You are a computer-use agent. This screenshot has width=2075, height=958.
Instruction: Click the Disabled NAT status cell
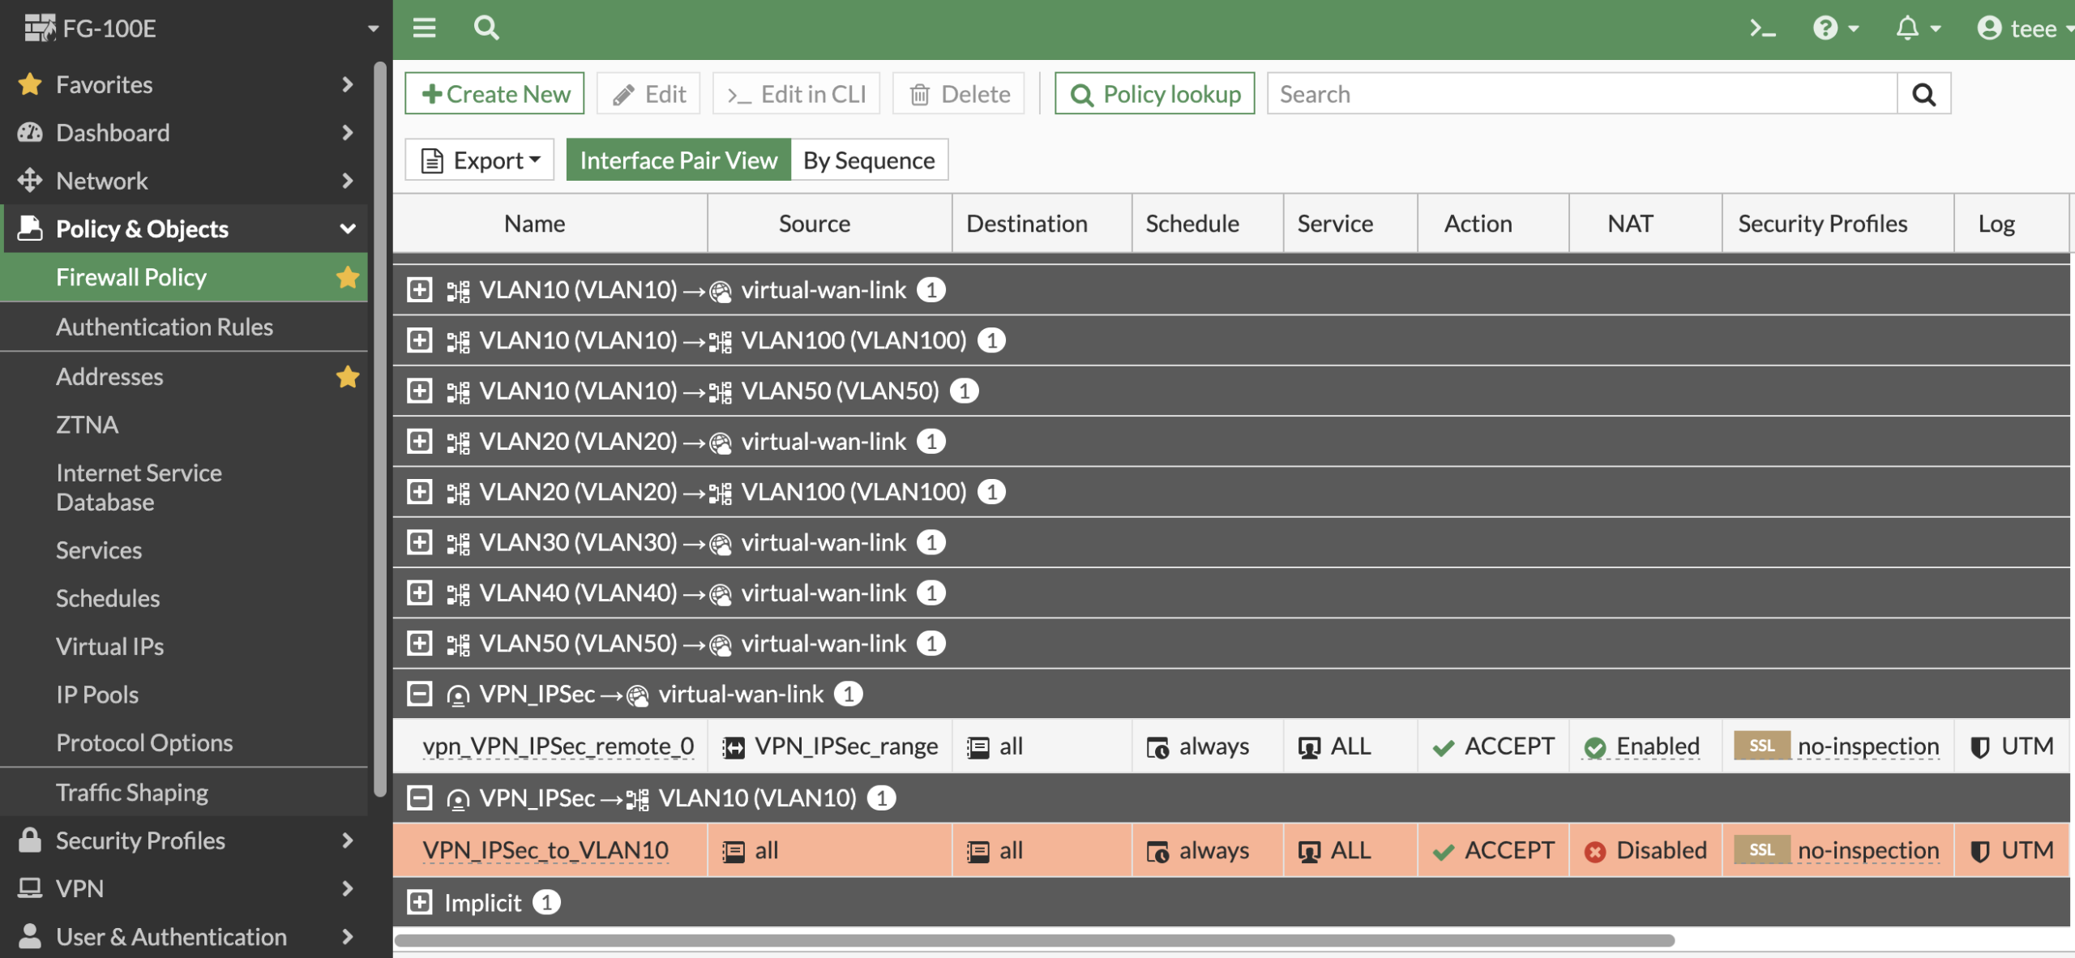tap(1645, 850)
